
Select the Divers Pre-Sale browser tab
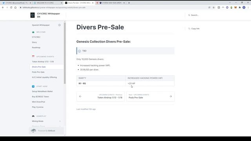[79, 3]
